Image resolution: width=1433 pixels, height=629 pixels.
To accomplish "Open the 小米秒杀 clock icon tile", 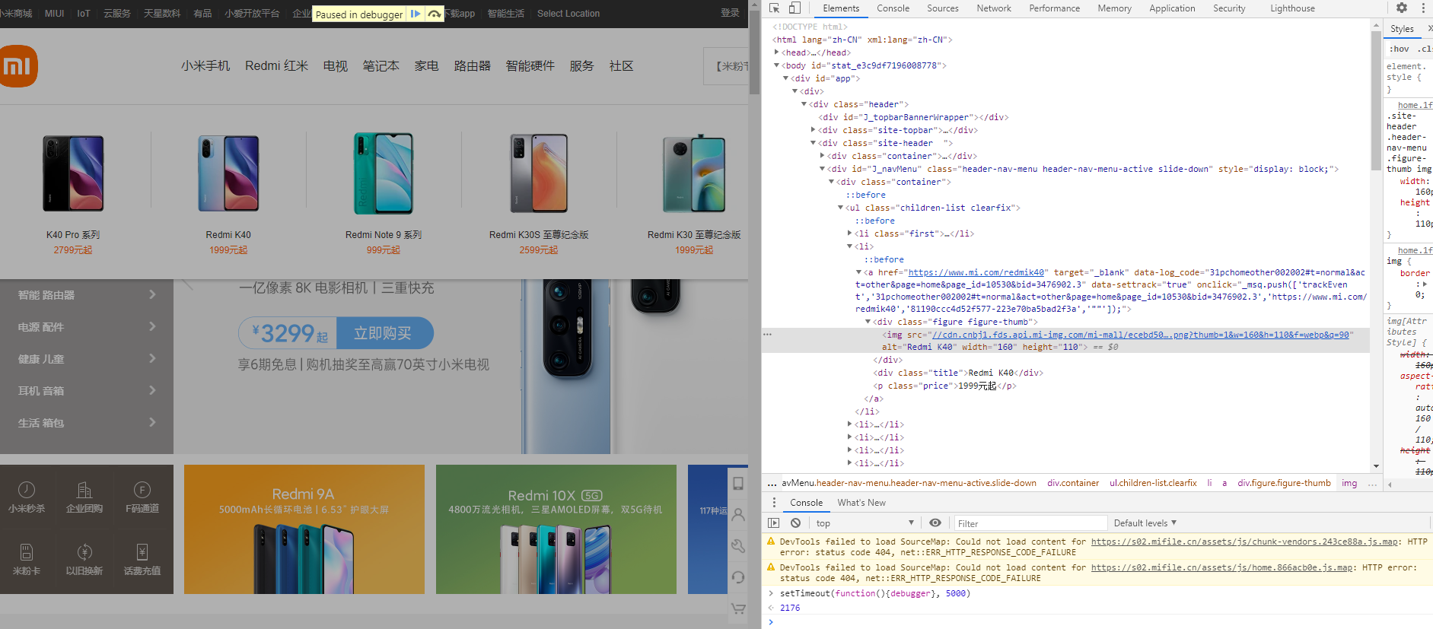I will pos(27,497).
